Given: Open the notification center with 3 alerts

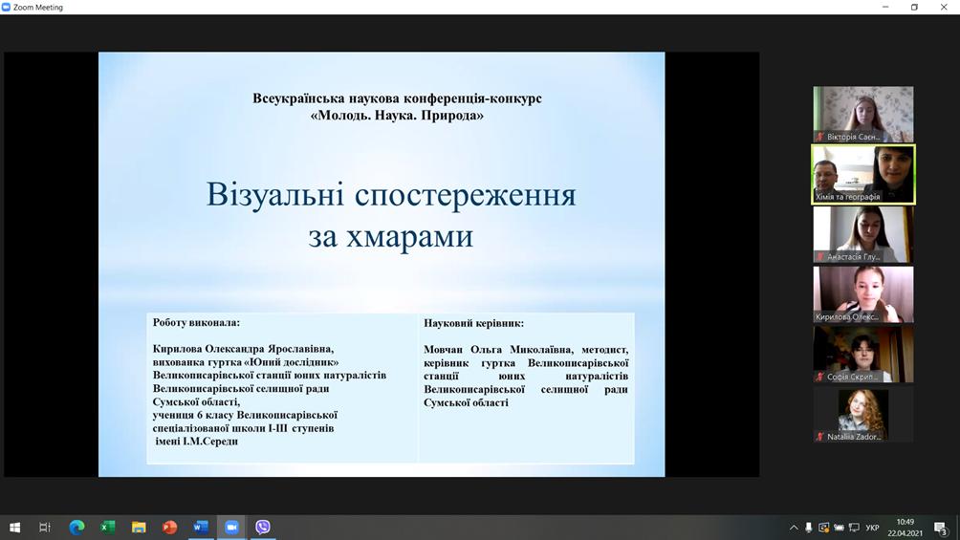Looking at the screenshot, I should click(x=941, y=528).
